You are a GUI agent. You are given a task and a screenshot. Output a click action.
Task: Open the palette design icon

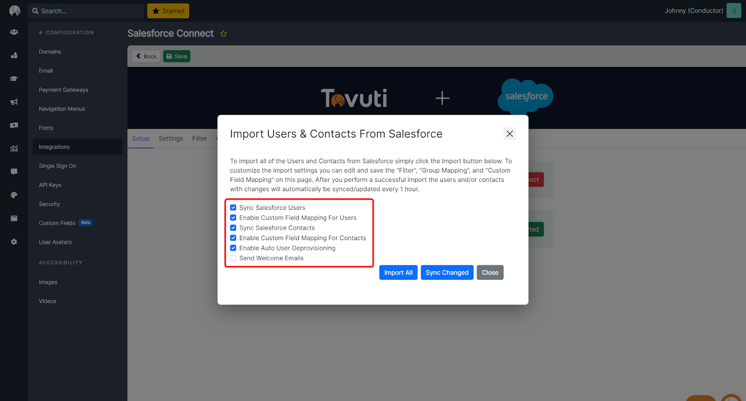(14, 195)
